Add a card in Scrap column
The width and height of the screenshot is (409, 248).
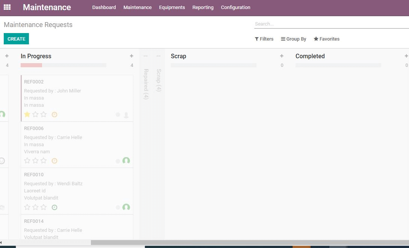(x=282, y=56)
